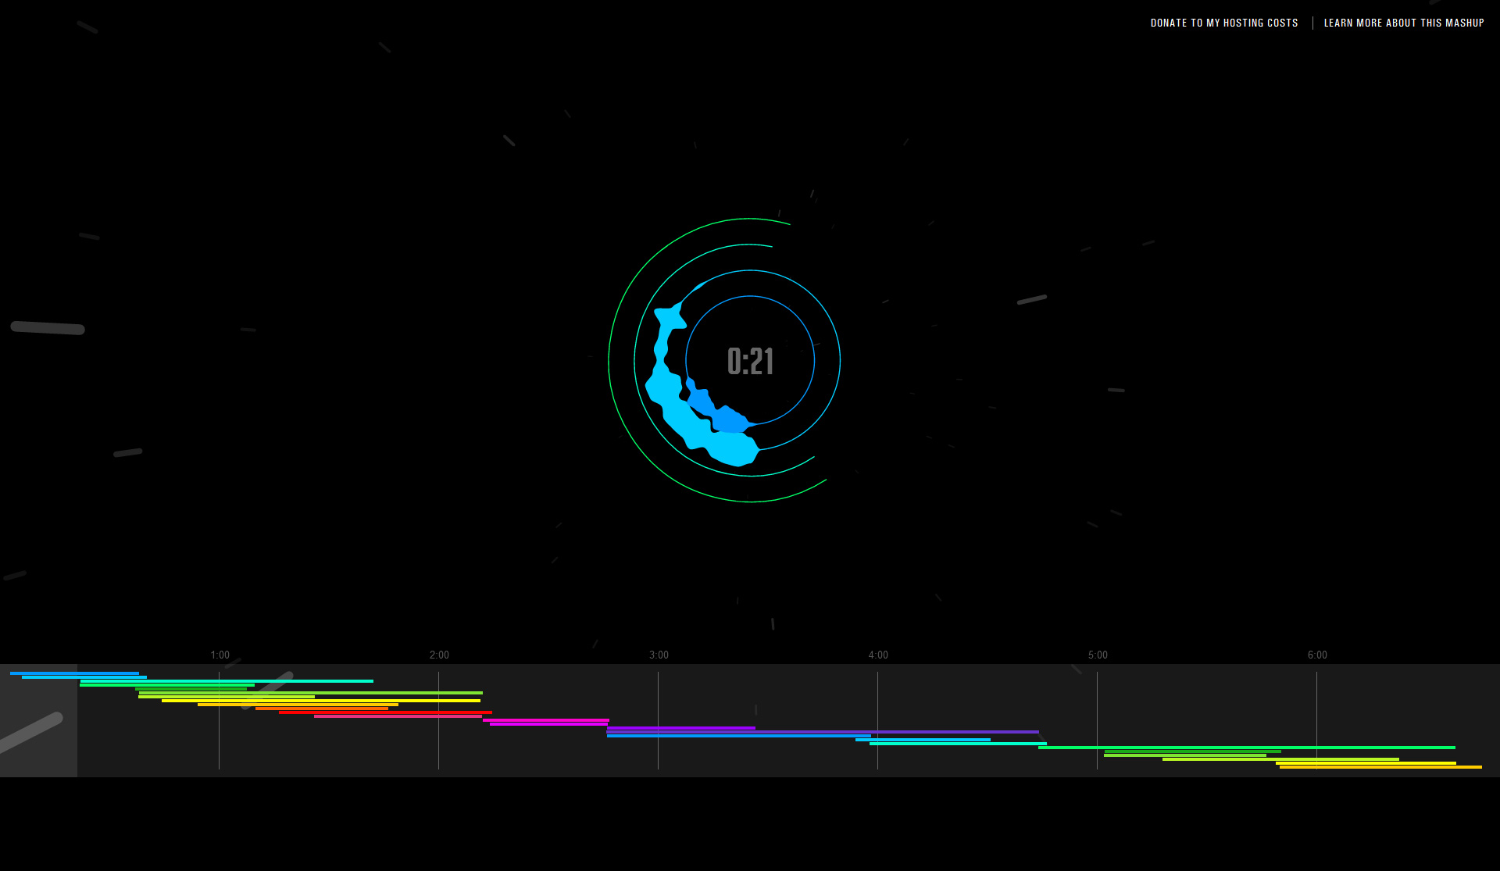Click the short orange track bar

322,709
